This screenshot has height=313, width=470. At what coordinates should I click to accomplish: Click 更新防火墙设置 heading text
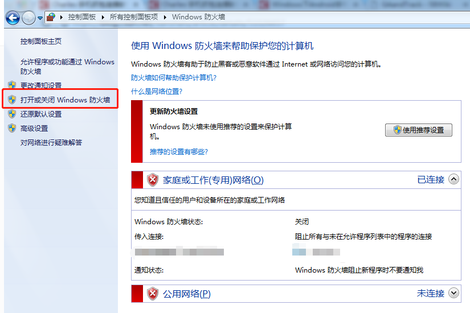click(x=174, y=112)
